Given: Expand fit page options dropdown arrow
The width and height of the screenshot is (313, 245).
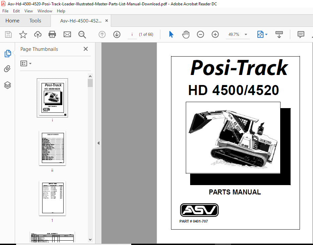Looking at the screenshot, I should (x=266, y=34).
